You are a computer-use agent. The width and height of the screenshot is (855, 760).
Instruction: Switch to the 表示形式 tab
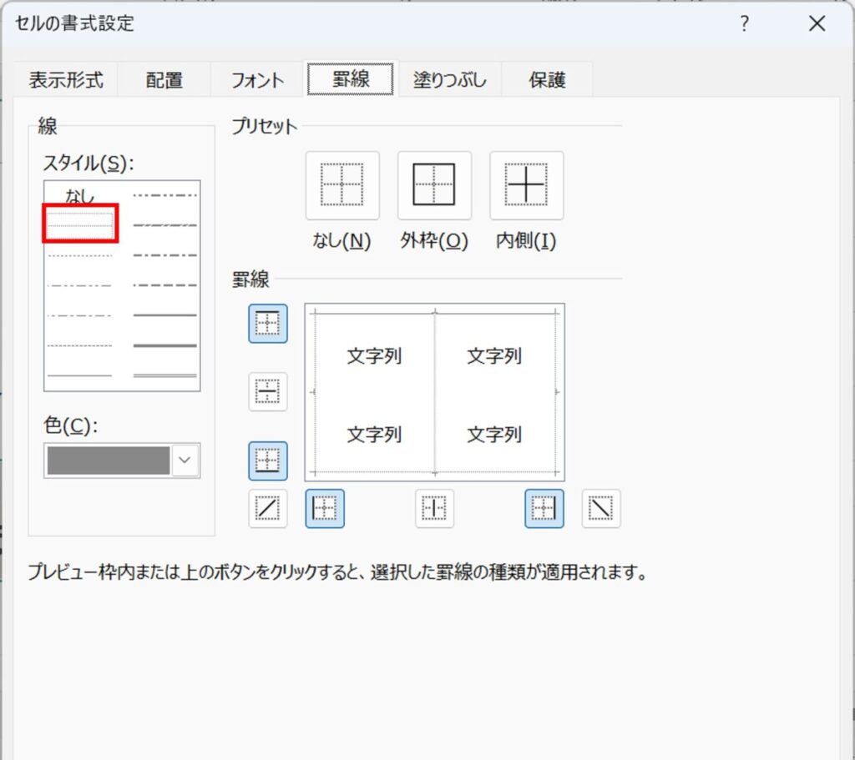click(x=65, y=80)
